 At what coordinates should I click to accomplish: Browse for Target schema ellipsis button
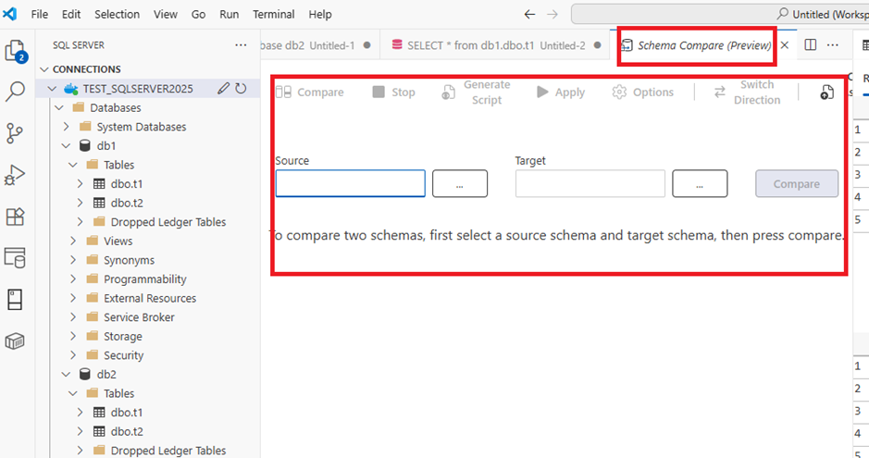coord(700,183)
